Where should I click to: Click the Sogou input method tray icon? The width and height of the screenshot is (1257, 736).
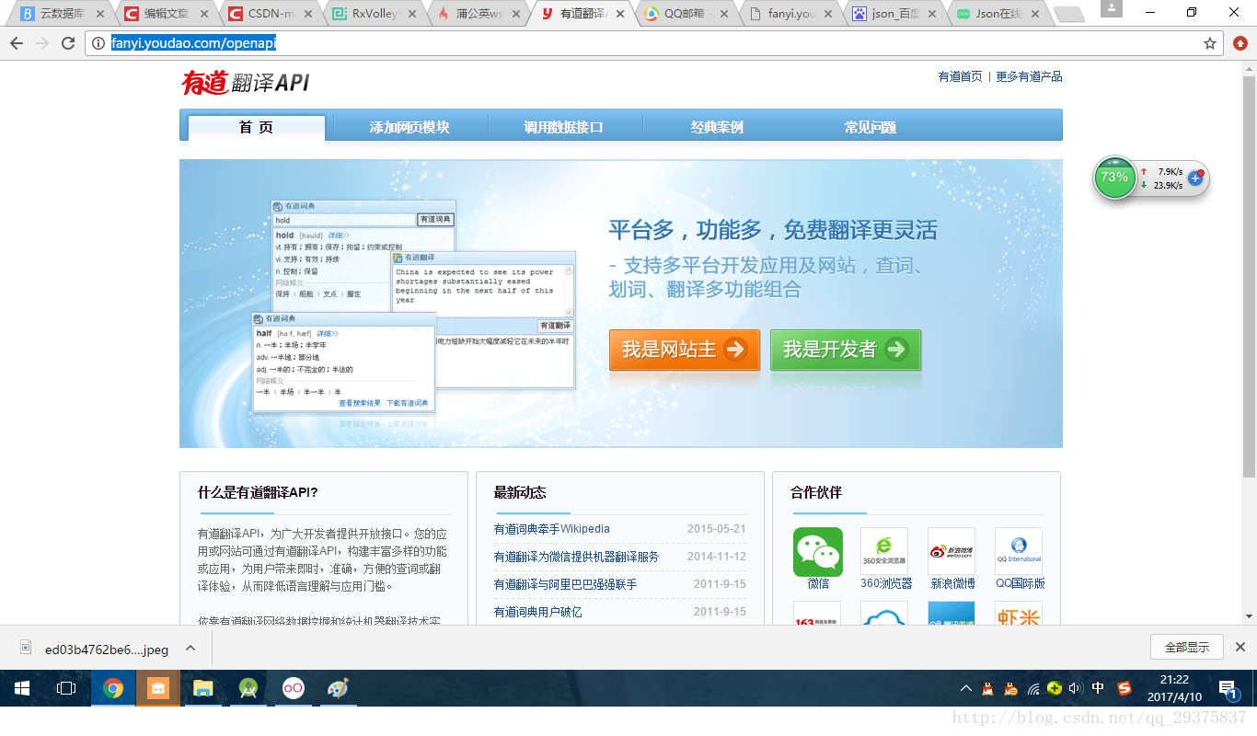tap(1124, 688)
